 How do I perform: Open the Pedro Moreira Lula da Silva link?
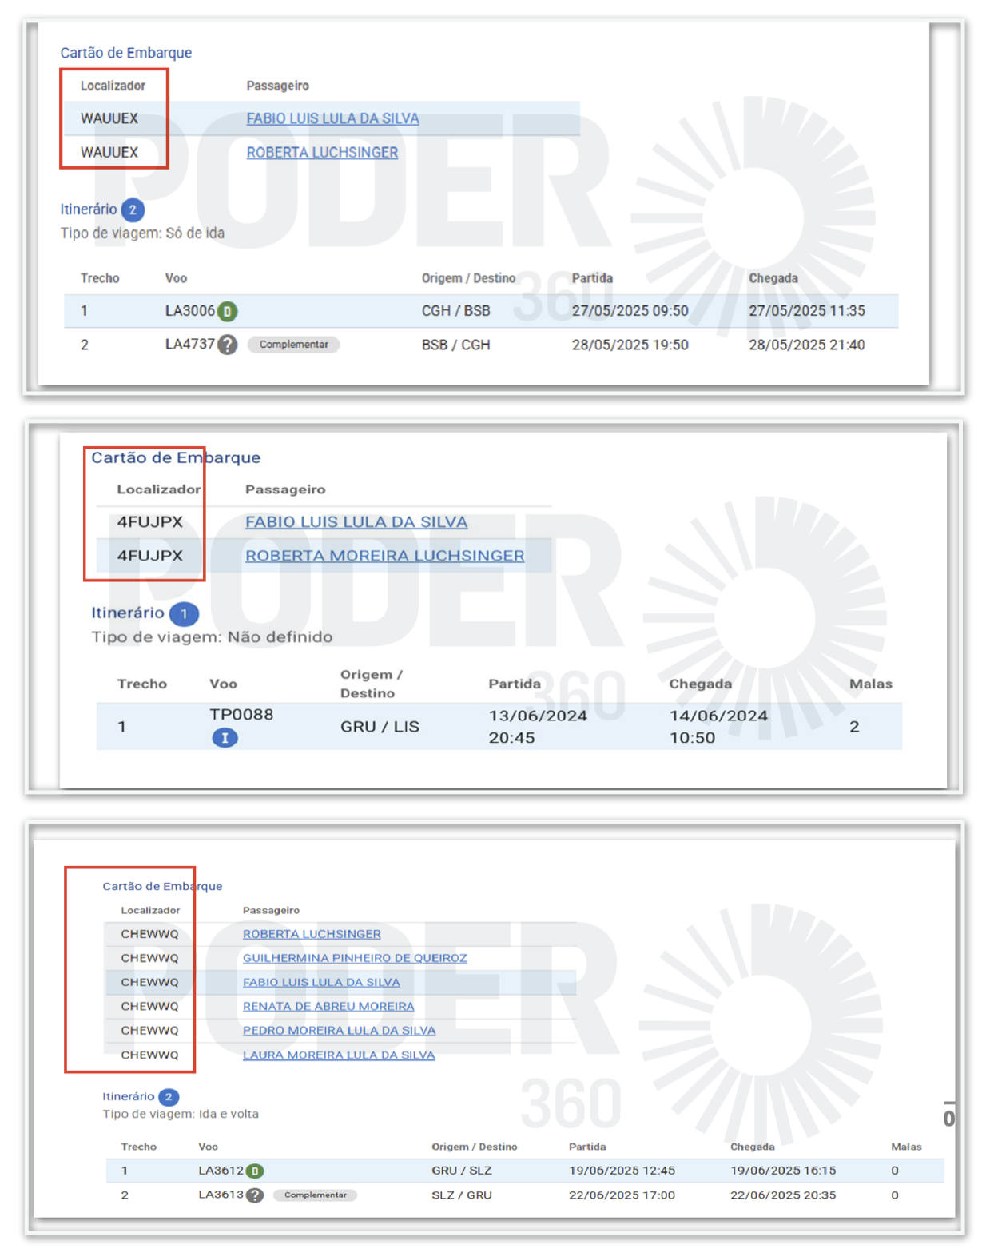[339, 1030]
